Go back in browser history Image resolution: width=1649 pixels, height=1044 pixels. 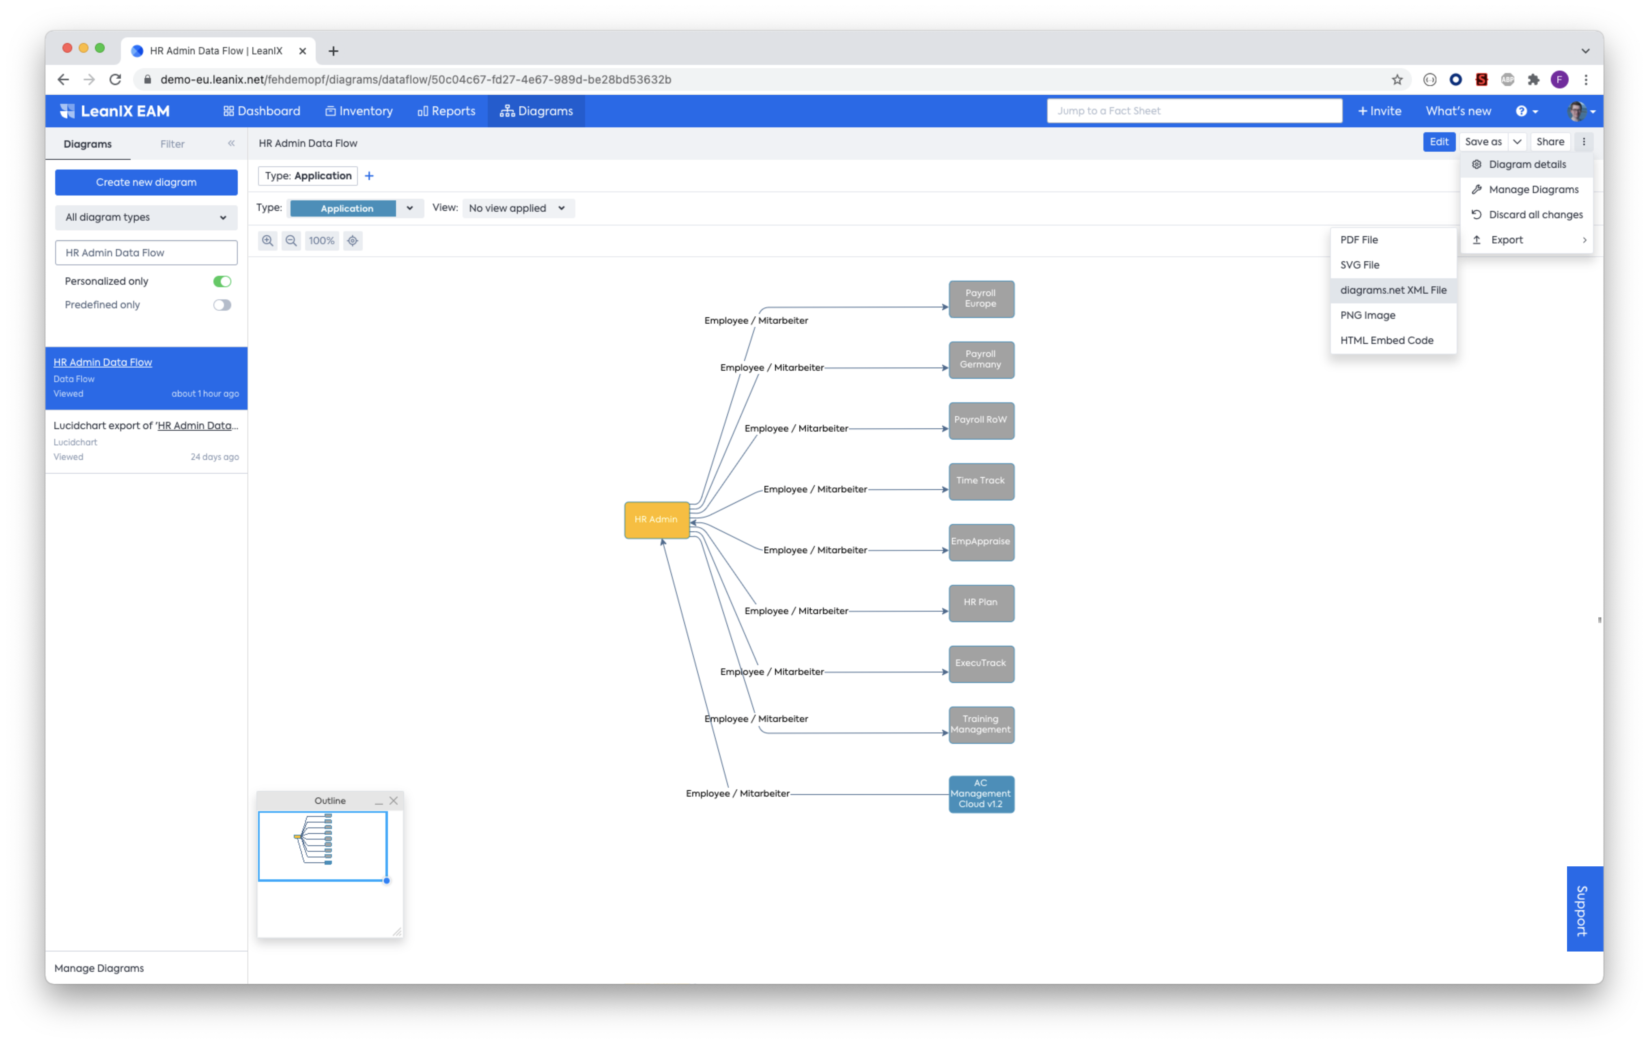[x=63, y=79]
